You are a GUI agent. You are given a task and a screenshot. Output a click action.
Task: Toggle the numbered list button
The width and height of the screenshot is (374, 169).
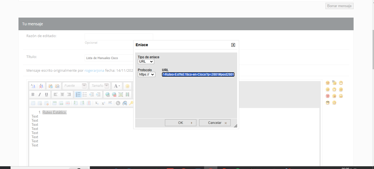(78, 95)
